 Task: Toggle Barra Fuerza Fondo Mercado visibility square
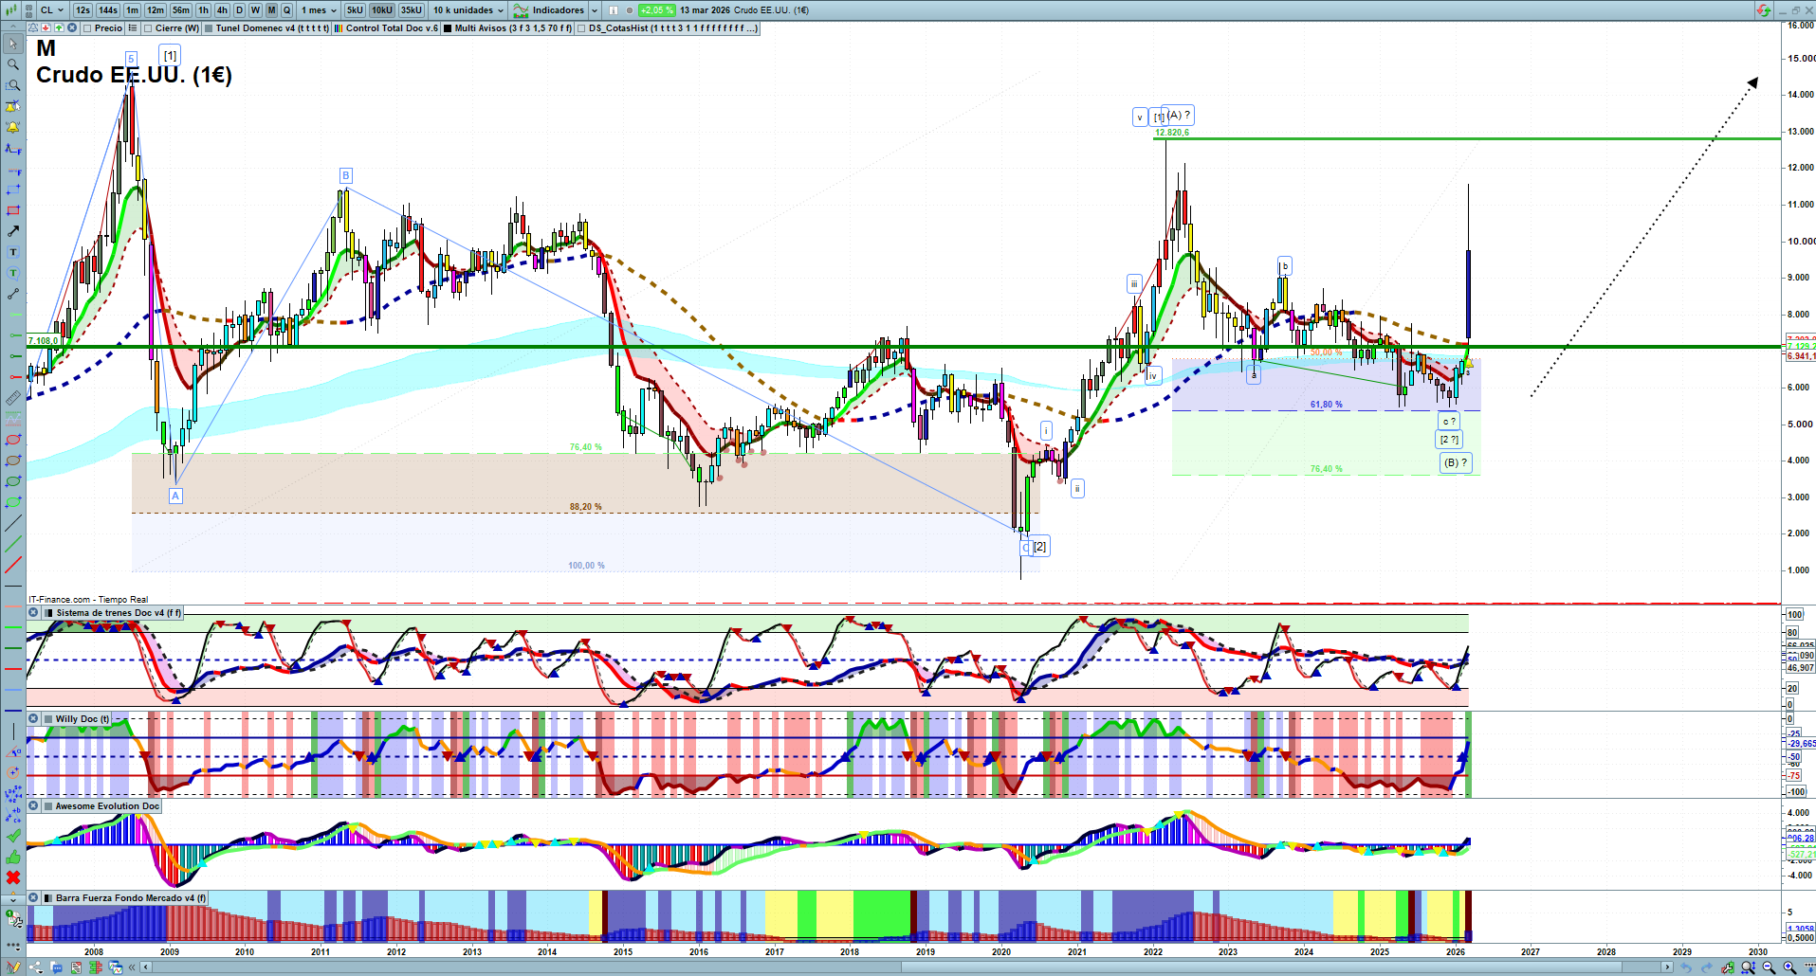click(49, 898)
